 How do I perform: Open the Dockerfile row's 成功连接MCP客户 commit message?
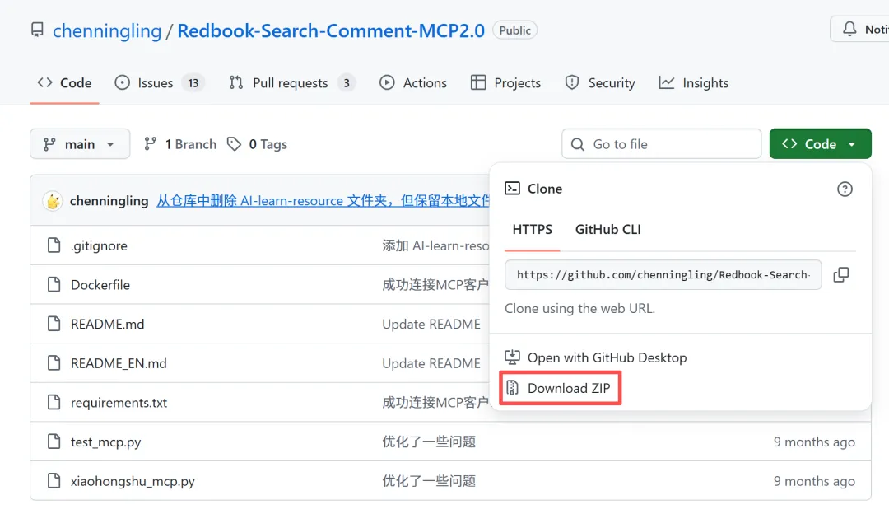coord(435,285)
